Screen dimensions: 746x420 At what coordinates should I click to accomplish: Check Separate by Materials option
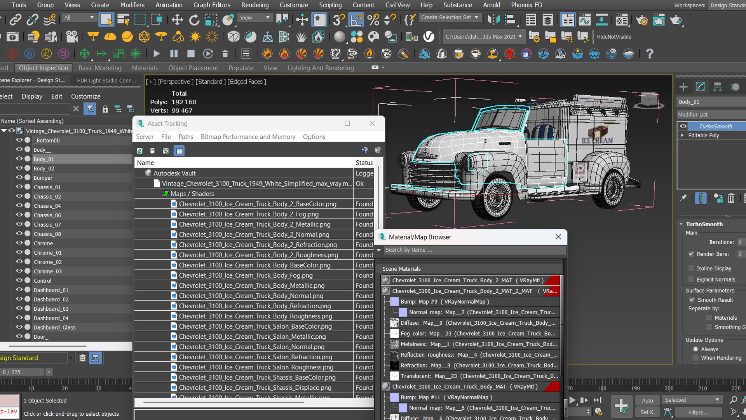pyautogui.click(x=709, y=318)
